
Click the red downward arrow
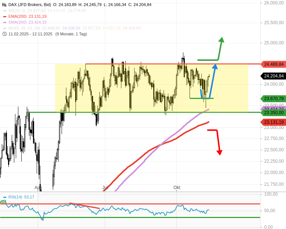click(x=219, y=143)
